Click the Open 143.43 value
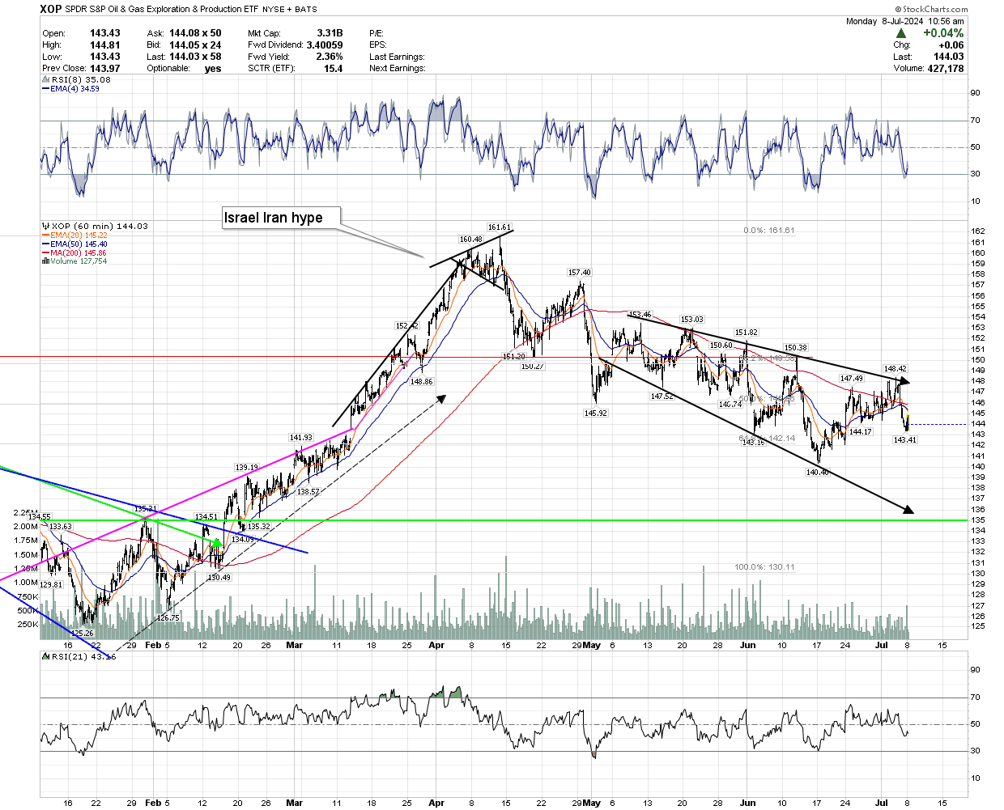1004x810 pixels. tap(104, 33)
